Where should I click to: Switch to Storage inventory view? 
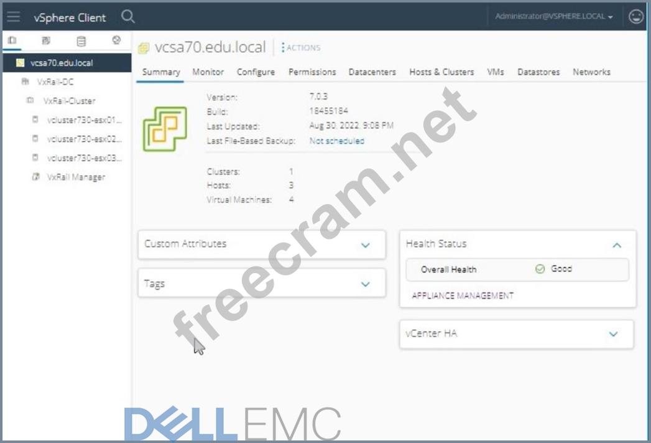81,41
